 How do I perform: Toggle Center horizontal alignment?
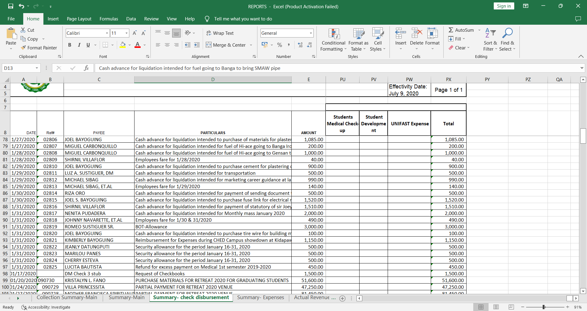click(x=167, y=45)
